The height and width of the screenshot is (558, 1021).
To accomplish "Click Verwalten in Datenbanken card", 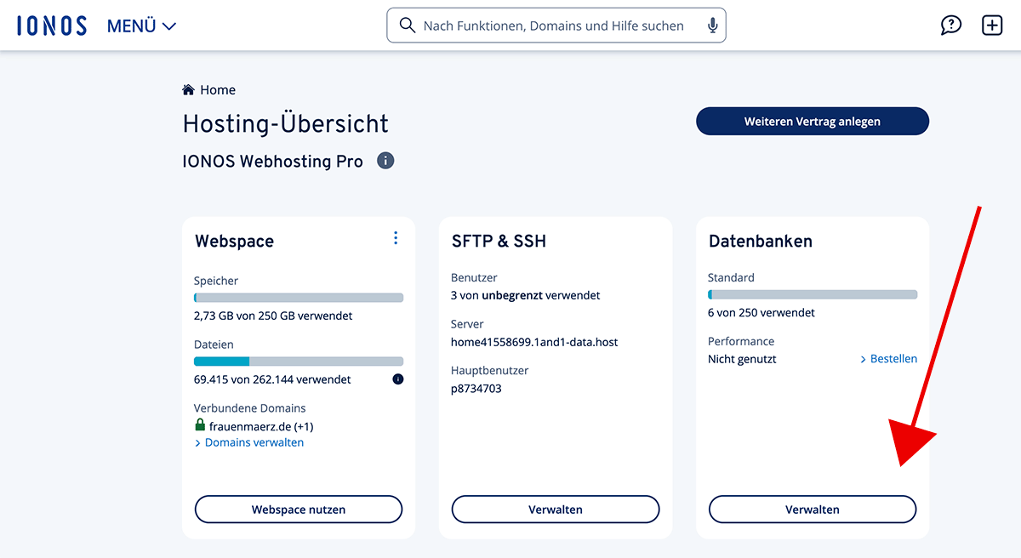I will pos(813,510).
